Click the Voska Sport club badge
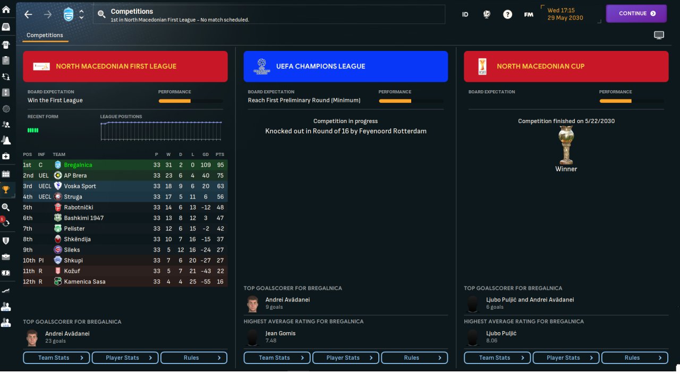680x382 pixels. pyautogui.click(x=58, y=186)
